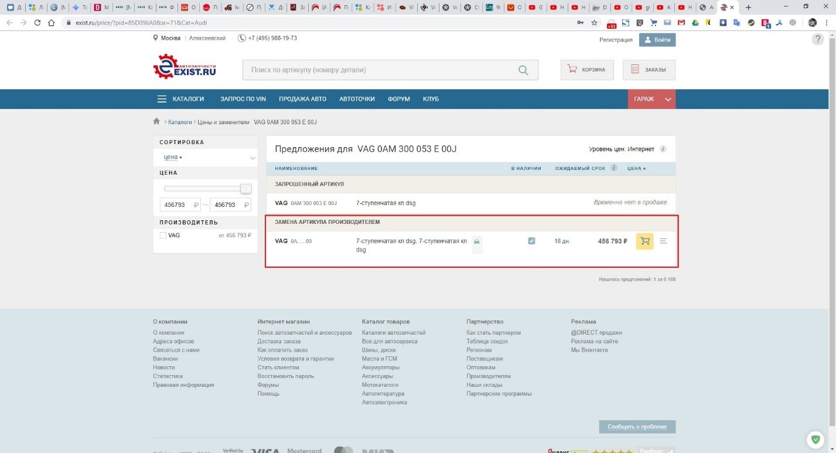Click the magnifier search icon

pos(523,70)
